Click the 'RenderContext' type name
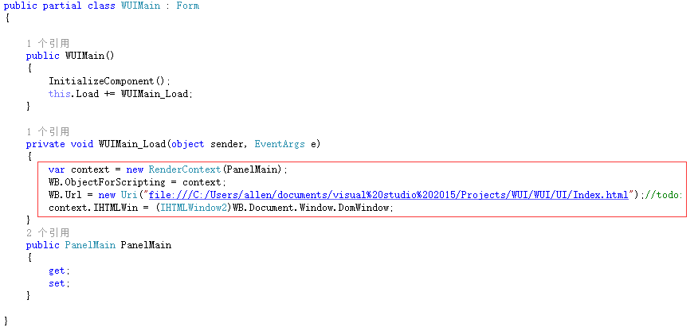The height and width of the screenshot is (331, 698). (x=185, y=169)
